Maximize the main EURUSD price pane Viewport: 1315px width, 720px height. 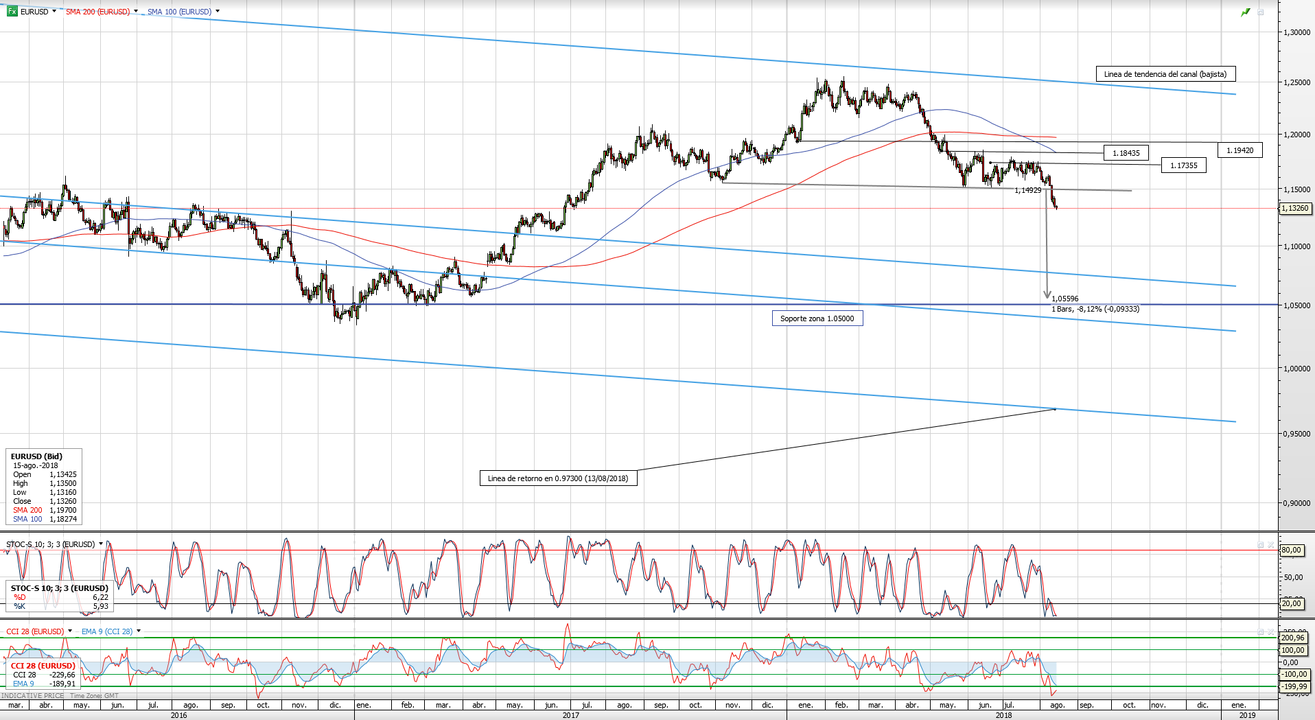pyautogui.click(x=1261, y=12)
